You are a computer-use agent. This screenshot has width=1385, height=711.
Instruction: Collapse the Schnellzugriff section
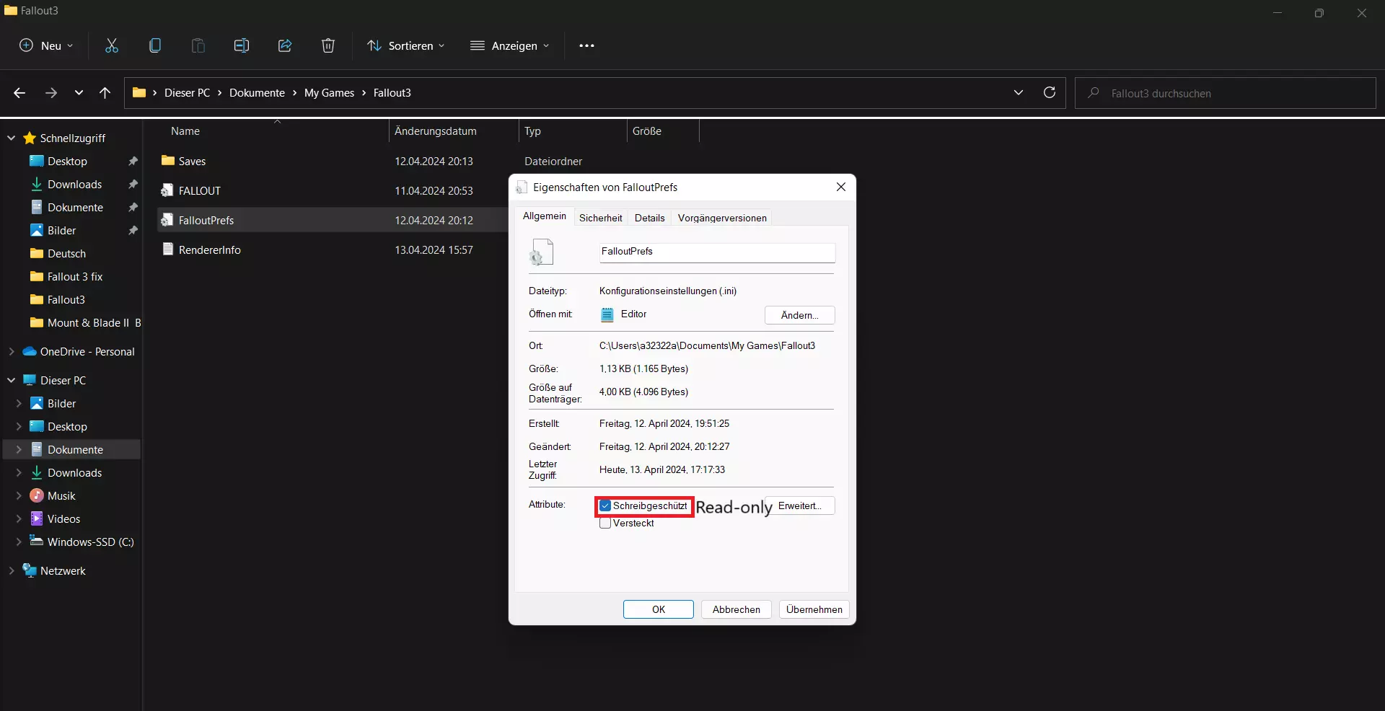12,138
